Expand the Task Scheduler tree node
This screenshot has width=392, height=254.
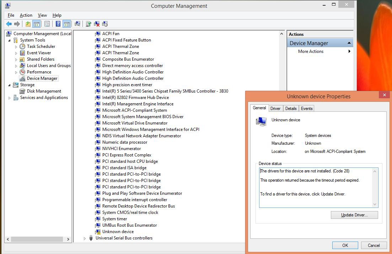point(16,47)
